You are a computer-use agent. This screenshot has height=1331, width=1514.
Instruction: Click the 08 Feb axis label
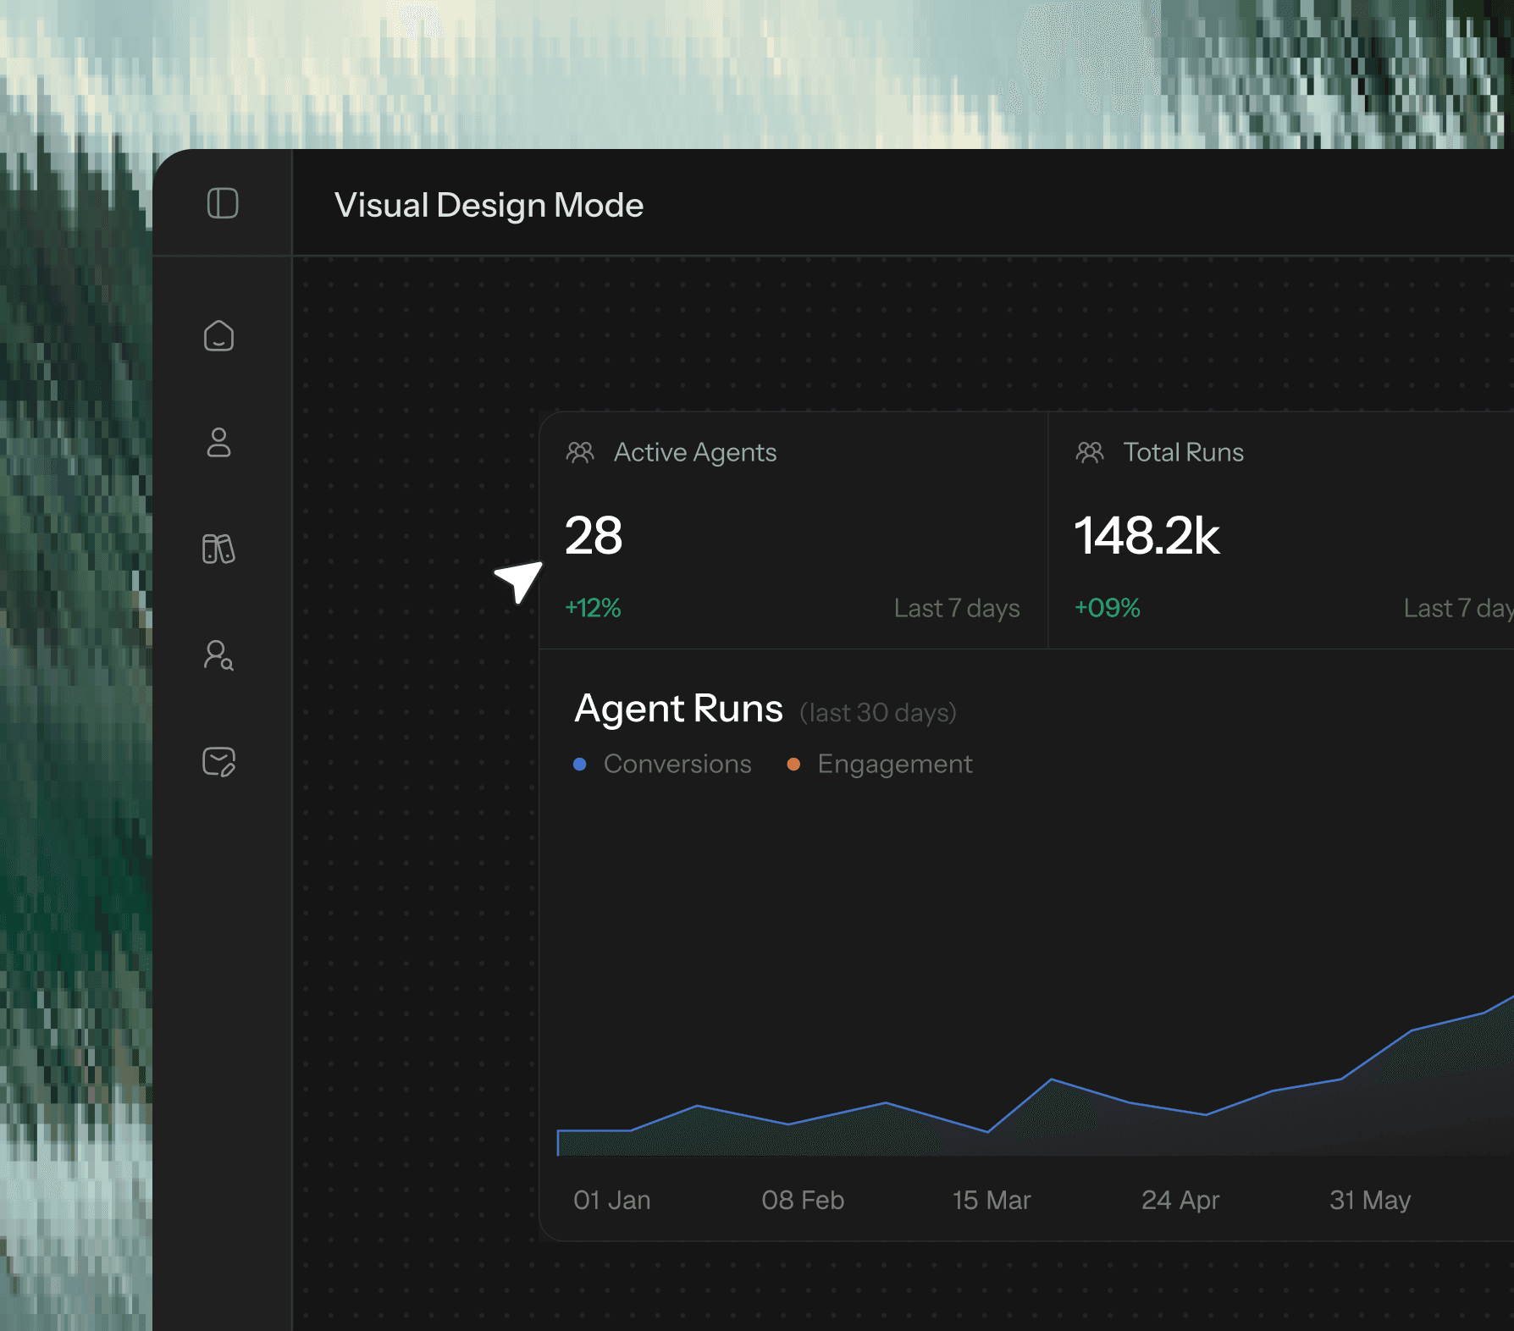pos(803,1200)
